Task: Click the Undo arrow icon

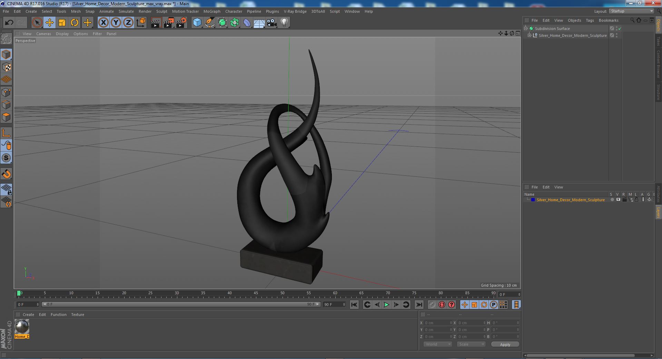Action: point(9,23)
